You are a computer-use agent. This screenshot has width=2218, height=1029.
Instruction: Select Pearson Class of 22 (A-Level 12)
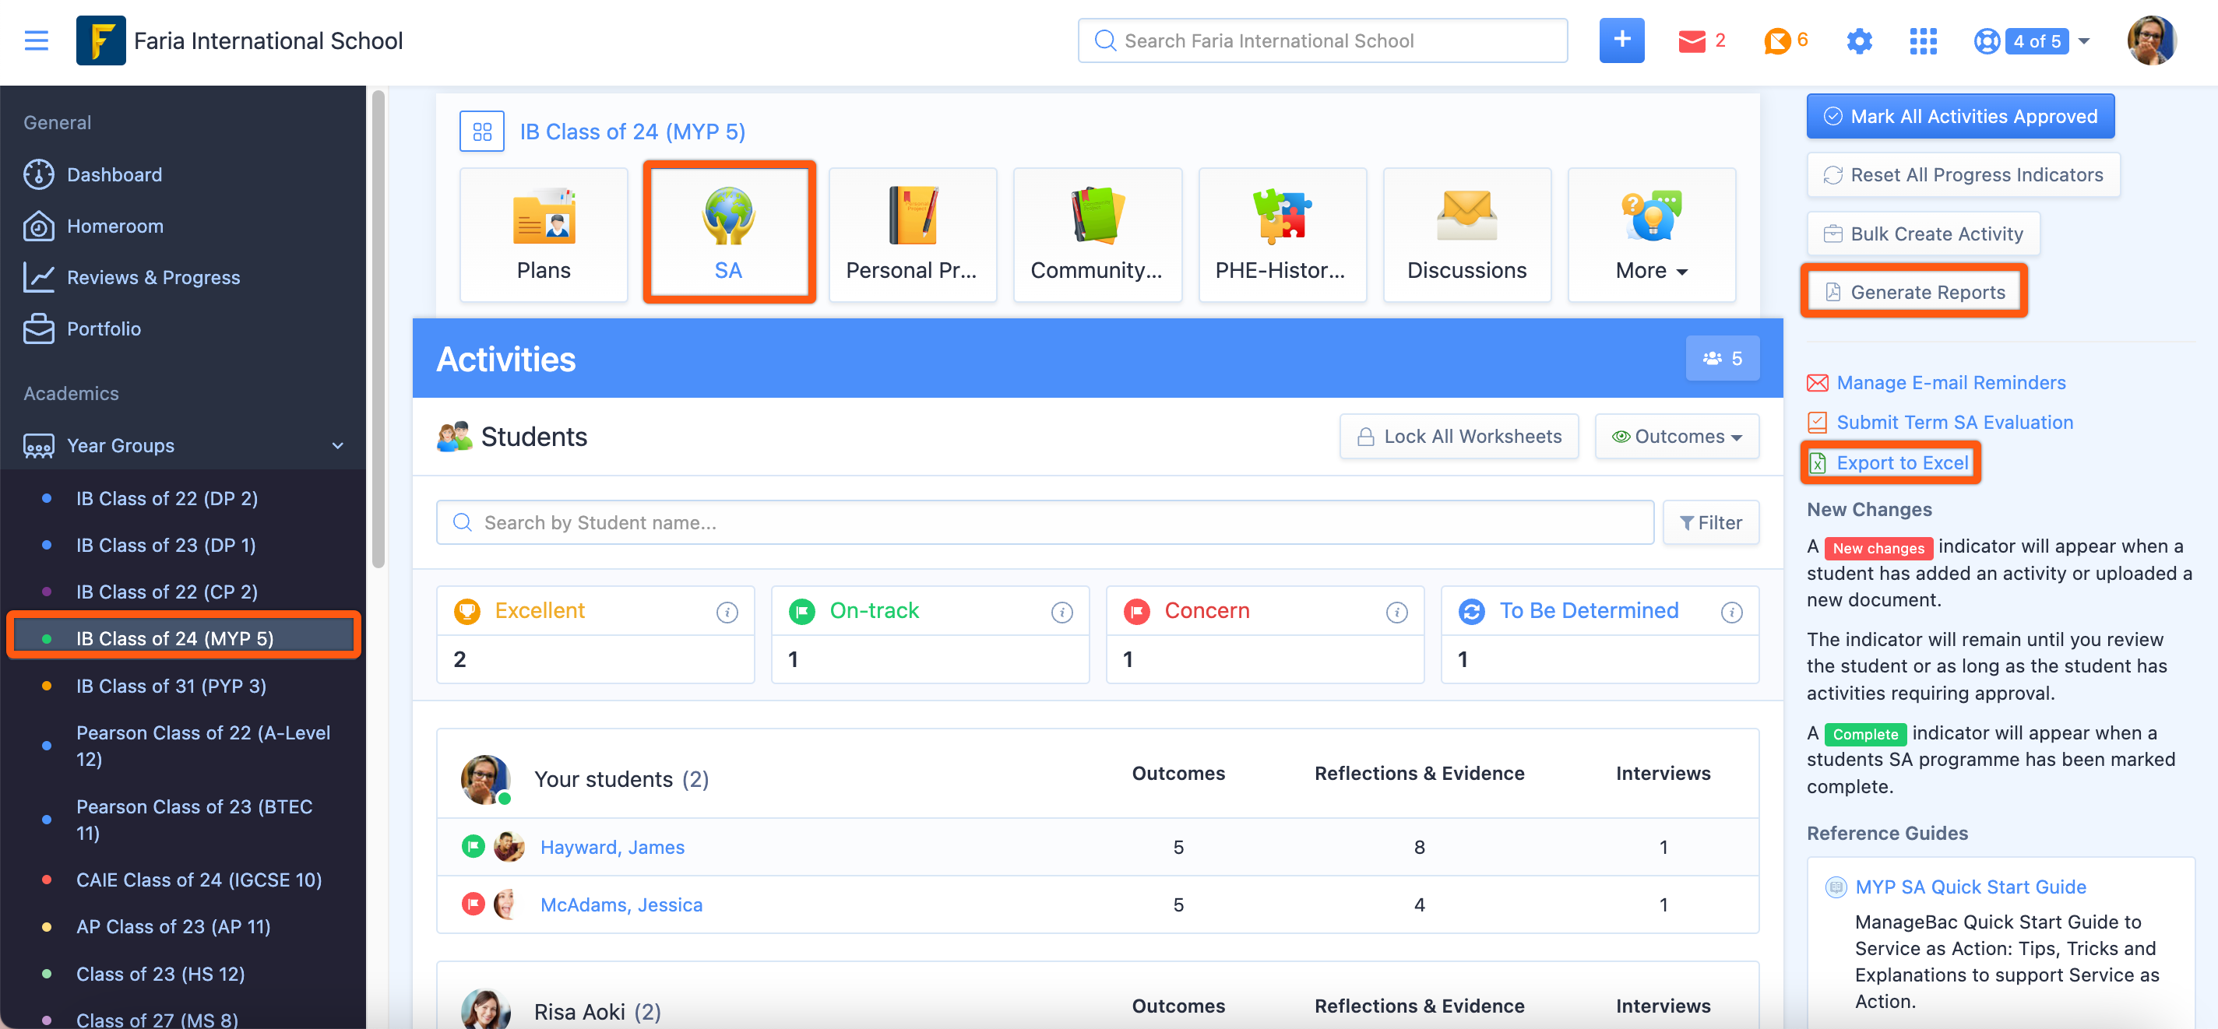(203, 746)
